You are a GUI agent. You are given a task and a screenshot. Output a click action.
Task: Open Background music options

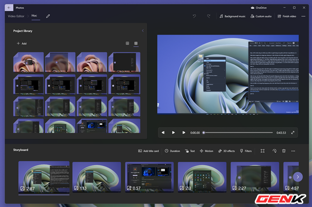(233, 16)
